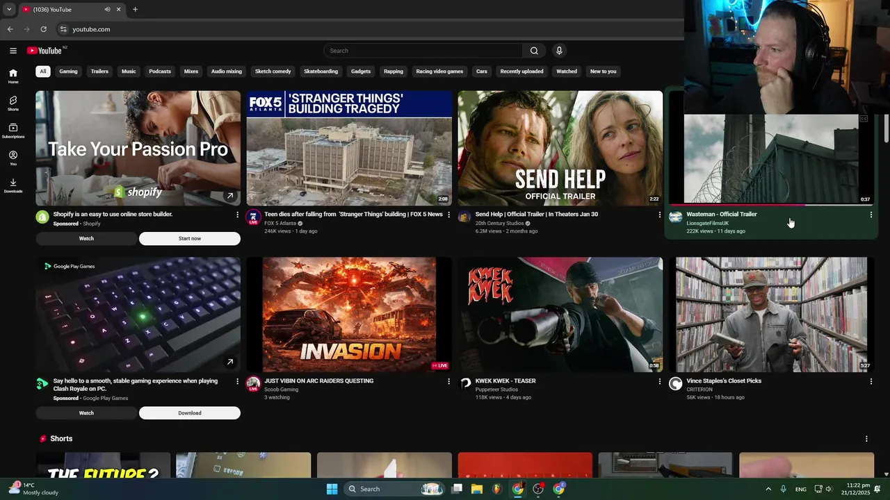The height and width of the screenshot is (500, 890).
Task: Go to Home in sidebar
Action: point(13,76)
